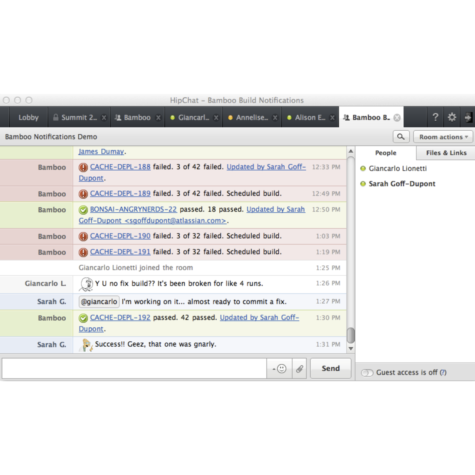Click Giancarlo Lionetti's green status dot
475x475 pixels.
[363, 168]
